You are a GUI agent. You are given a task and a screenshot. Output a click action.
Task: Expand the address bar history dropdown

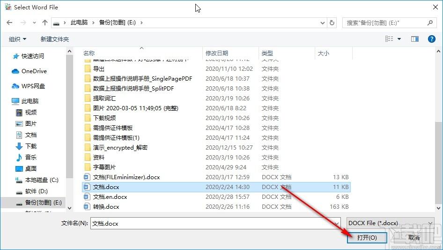pyautogui.click(x=322, y=23)
